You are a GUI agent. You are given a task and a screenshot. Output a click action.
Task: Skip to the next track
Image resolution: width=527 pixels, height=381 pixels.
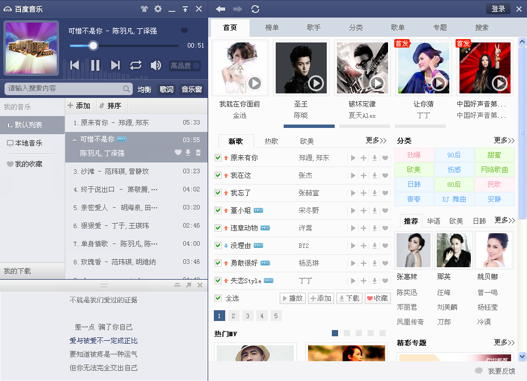(115, 65)
